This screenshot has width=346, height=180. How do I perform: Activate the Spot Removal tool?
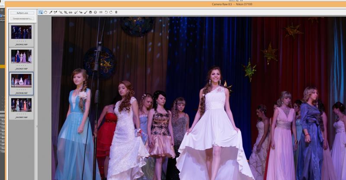coord(76,12)
